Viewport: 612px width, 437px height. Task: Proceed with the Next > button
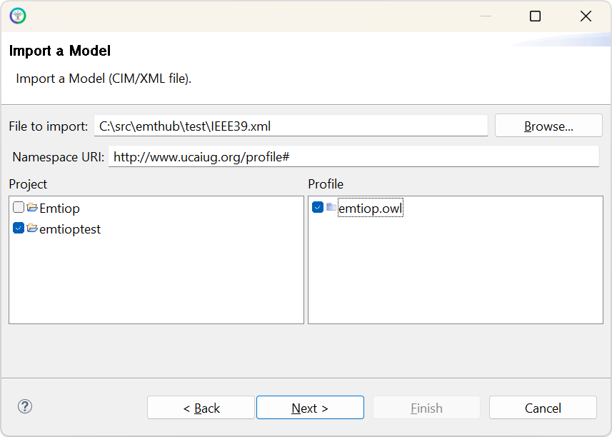coord(310,408)
